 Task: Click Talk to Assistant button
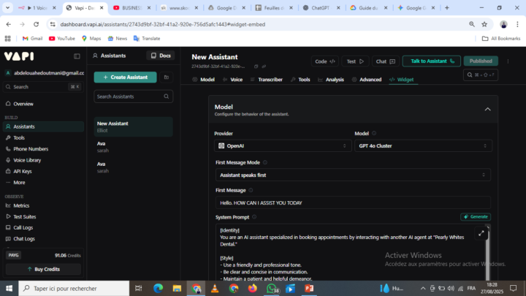(x=432, y=61)
